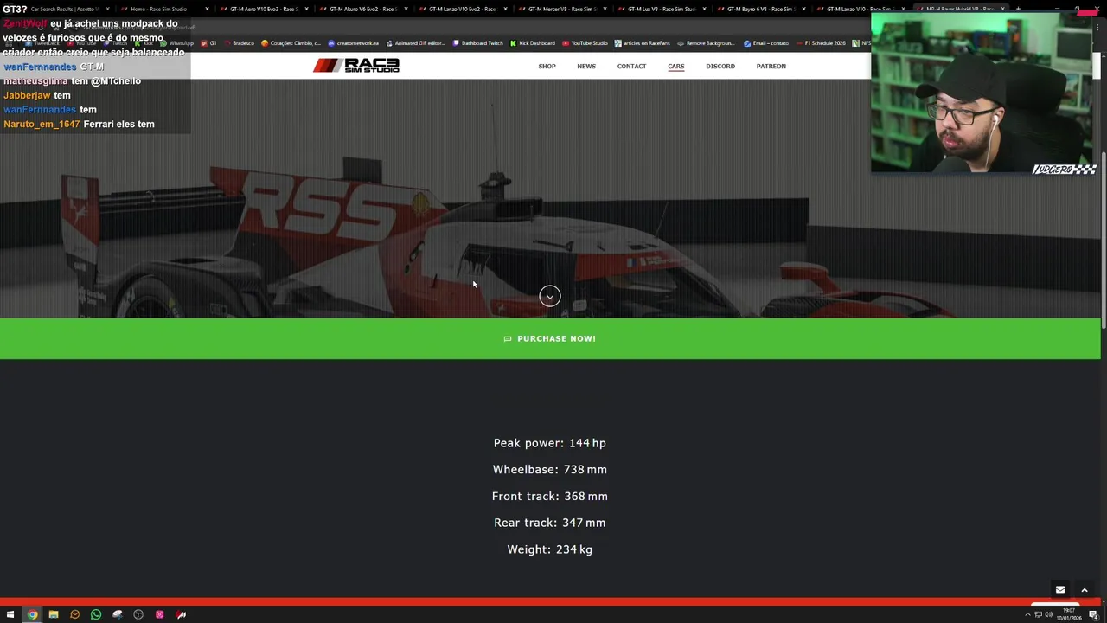The width and height of the screenshot is (1107, 623).
Task: Click the Weight: 234 kg text
Action: [x=550, y=549]
